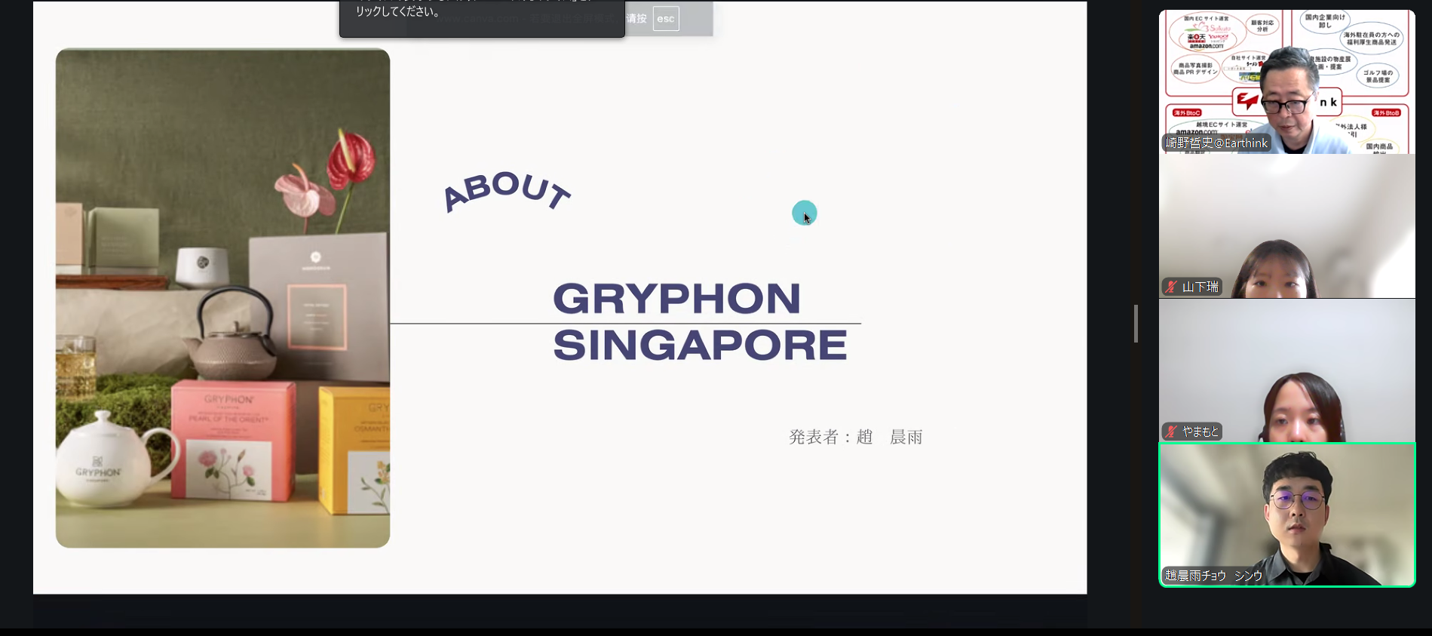Select やまもと participant video tile
1432x636 pixels.
point(1286,370)
